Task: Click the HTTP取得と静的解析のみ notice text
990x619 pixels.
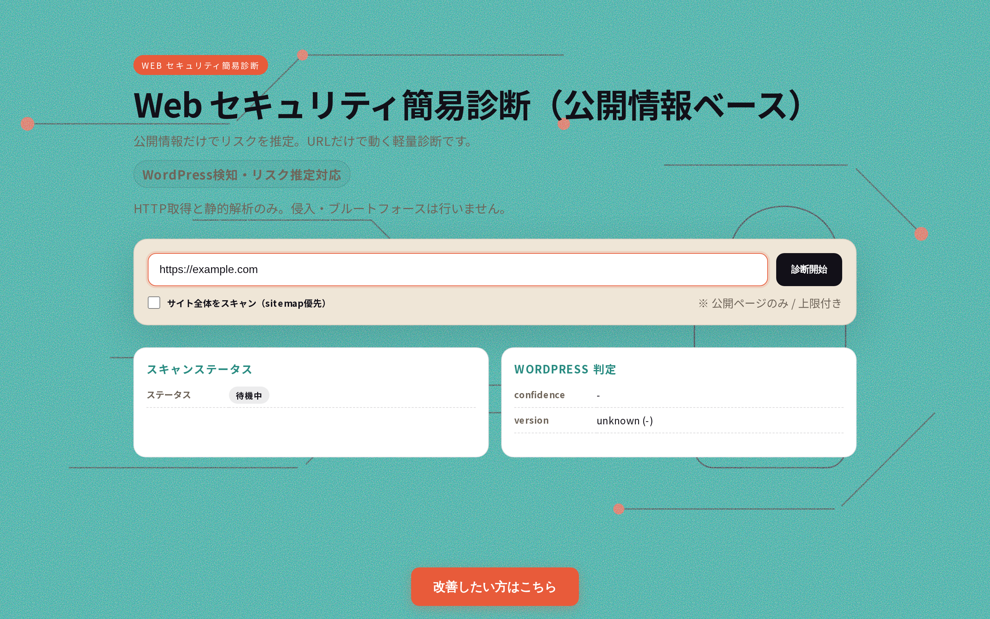Action: [x=321, y=209]
